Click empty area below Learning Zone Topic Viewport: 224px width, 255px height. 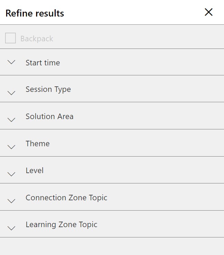click(x=112, y=246)
